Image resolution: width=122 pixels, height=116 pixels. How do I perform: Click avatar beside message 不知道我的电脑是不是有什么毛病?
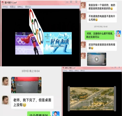tap(83, 16)
